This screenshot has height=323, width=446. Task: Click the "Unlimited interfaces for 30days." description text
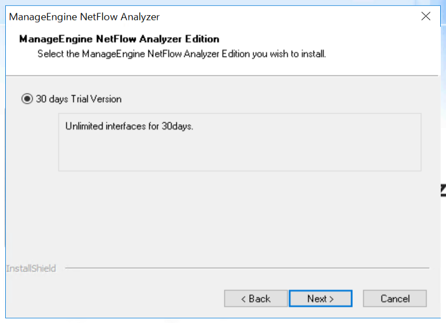129,126
